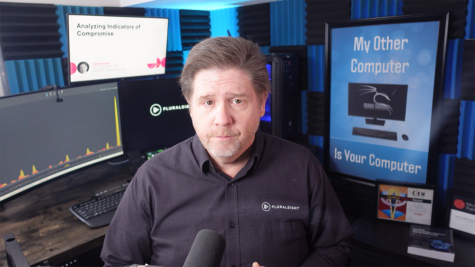This screenshot has width=475, height=267.
Task: Click the pink butterfly graphic on the slide
Action: pos(156,63)
